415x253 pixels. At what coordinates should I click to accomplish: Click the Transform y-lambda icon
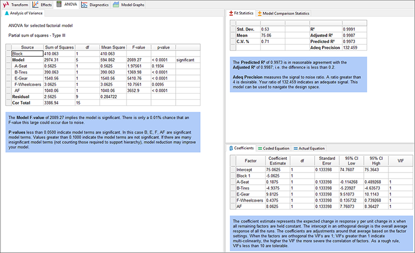tap(6, 4)
